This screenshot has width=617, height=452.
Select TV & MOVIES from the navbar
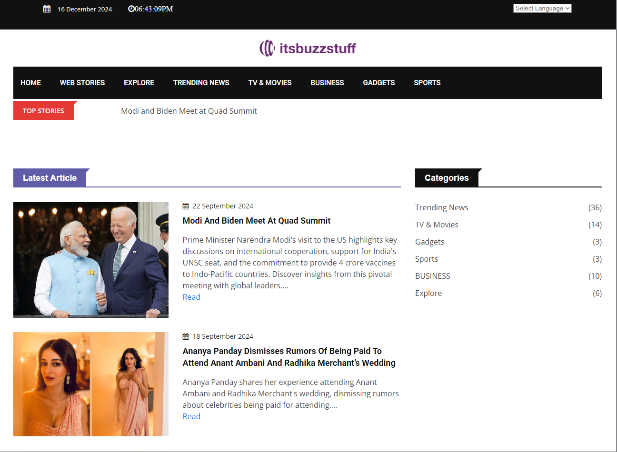[270, 83]
